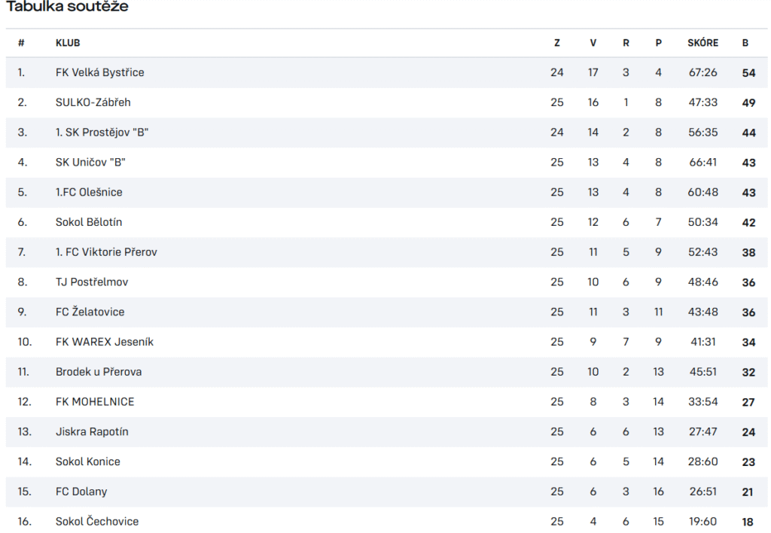Click TJ Postřelmov in the table

(93, 282)
